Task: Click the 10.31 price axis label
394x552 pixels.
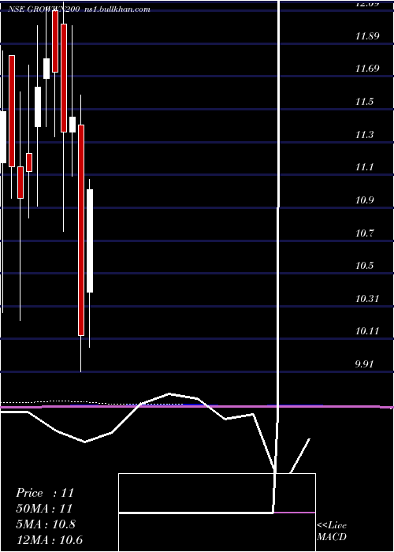Action: tap(367, 299)
